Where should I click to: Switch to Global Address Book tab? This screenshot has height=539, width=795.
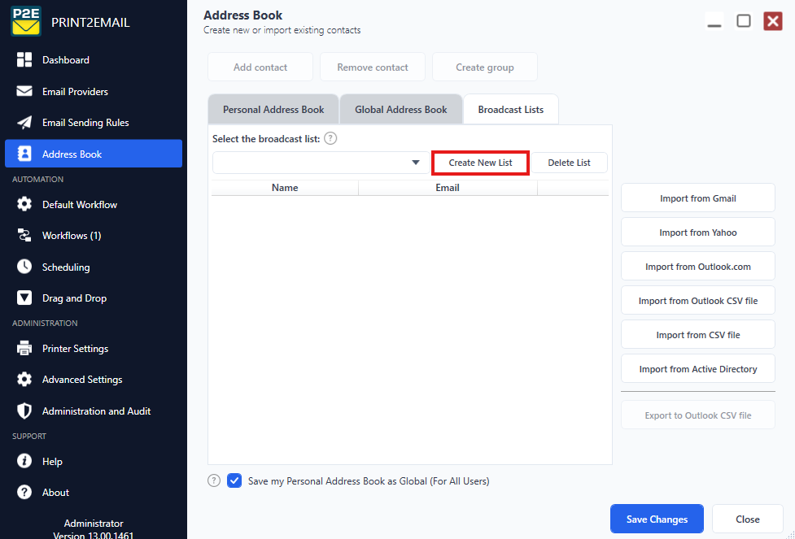401,110
